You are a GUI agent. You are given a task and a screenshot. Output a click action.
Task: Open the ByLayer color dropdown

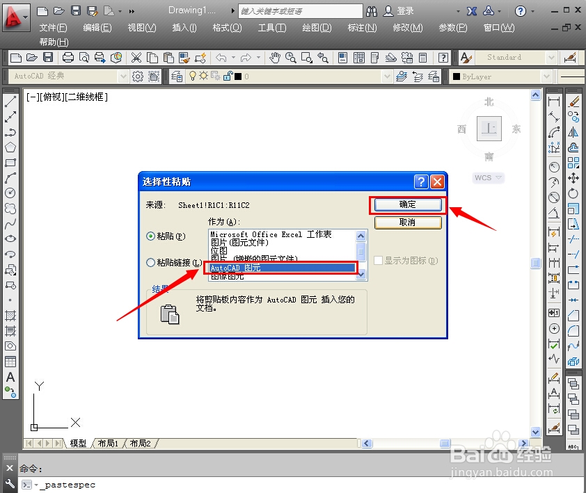pyautogui.click(x=546, y=76)
